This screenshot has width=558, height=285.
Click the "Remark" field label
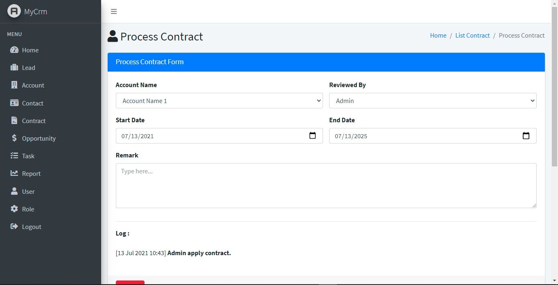click(x=127, y=155)
